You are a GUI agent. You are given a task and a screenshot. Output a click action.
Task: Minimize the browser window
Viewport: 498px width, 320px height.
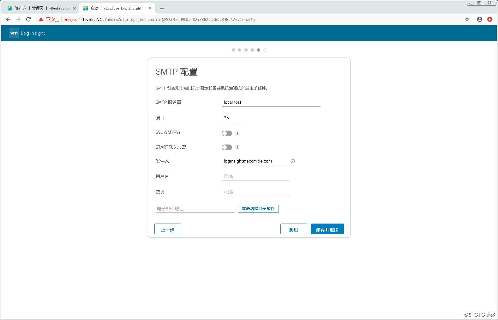pos(471,3)
